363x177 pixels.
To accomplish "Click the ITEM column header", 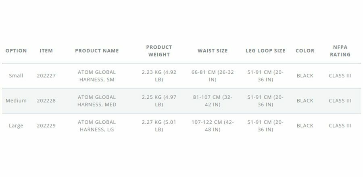I will (46, 51).
